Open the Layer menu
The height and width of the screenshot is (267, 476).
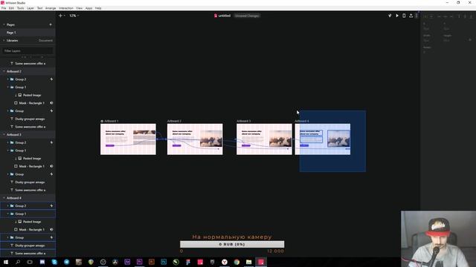(x=30, y=8)
